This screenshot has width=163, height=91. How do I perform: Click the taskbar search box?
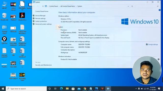pos(26,89)
